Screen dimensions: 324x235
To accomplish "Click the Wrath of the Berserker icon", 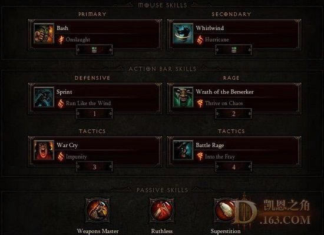I will (183, 97).
